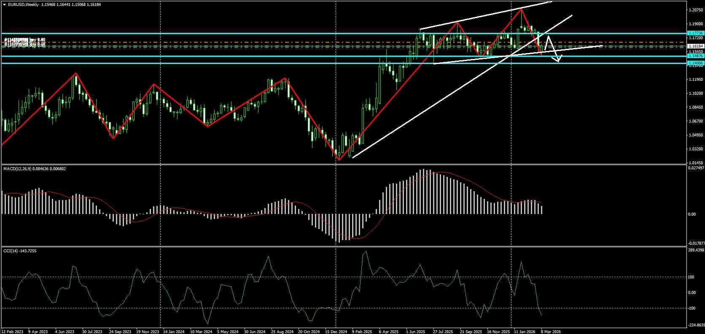
Task: Select the top cyan horizontal line at 1.17736
Action: point(344,33)
